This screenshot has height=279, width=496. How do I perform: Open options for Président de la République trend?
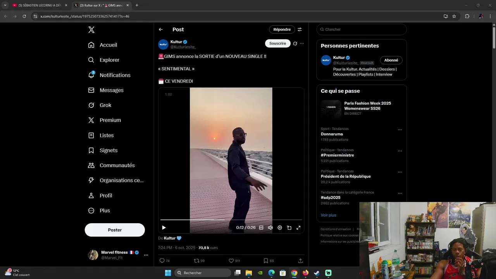[400, 172]
